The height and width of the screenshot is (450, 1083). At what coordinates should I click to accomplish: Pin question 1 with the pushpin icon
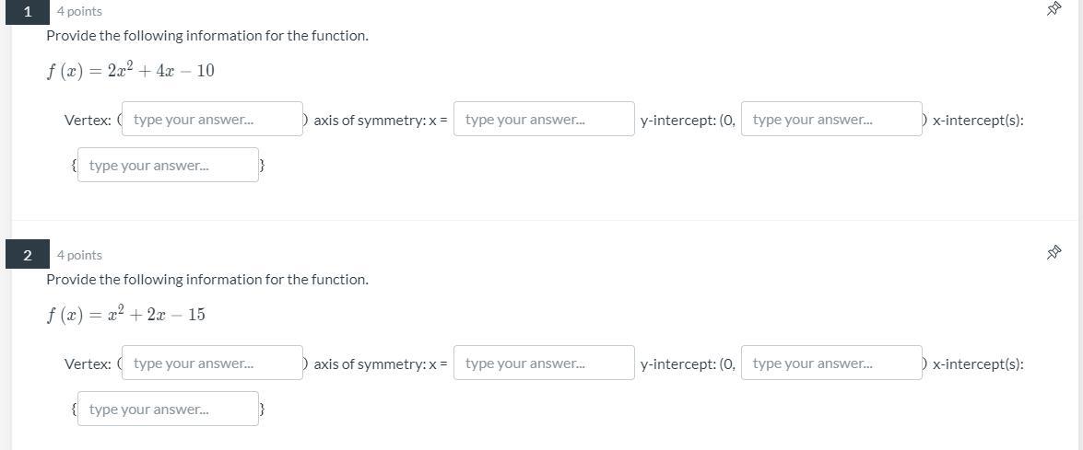tap(1054, 9)
